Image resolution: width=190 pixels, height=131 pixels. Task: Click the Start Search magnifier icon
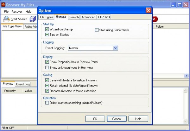pos(7,19)
